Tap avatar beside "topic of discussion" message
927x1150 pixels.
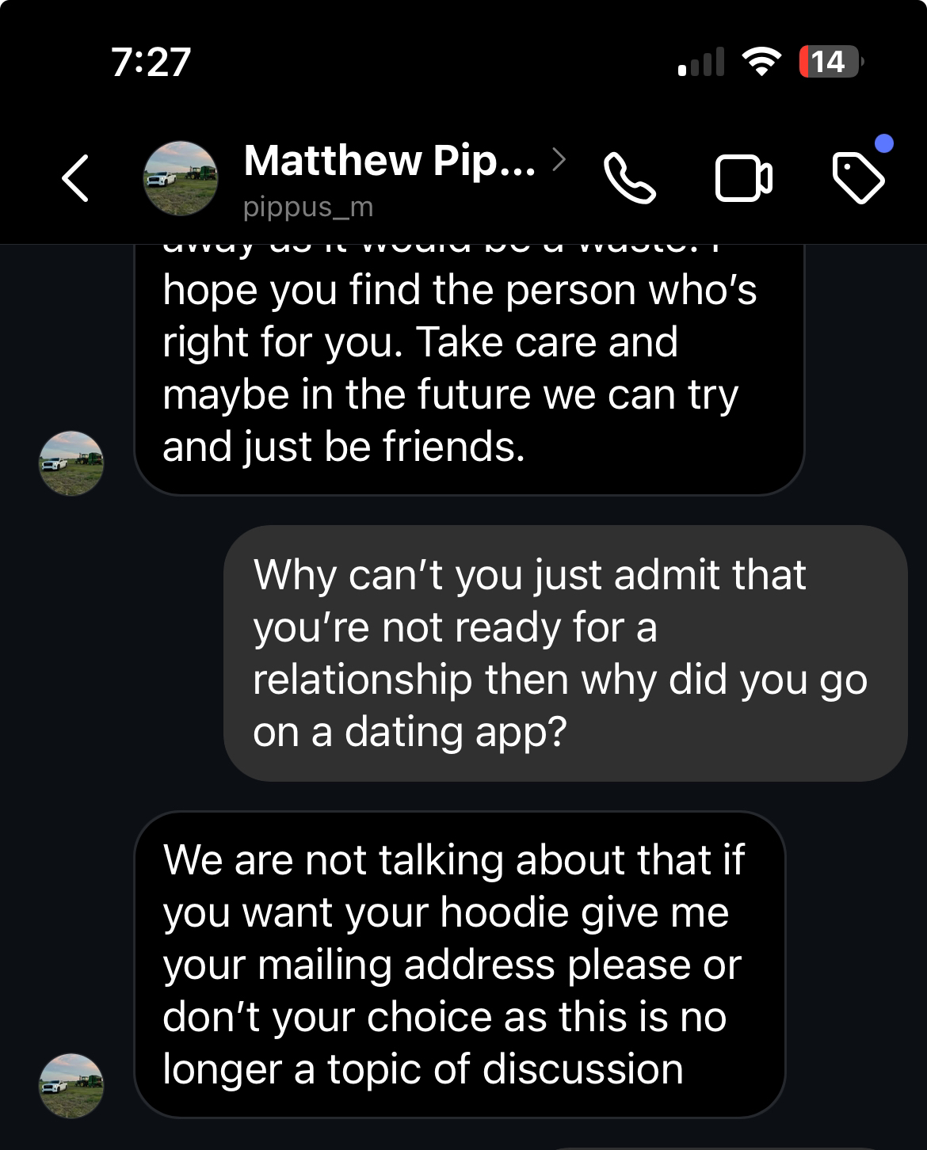coord(71,1085)
